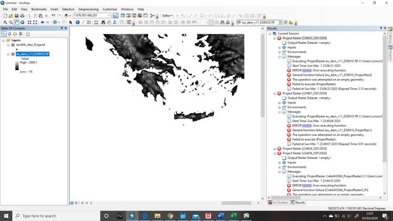Close the Results panel
393x221 pixels.
pos(385,28)
